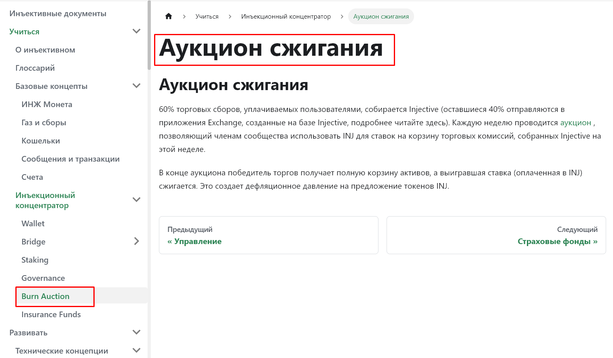Open the 'ИНЖ Монета' page
Viewport: 613px width, 358px height.
coord(47,104)
